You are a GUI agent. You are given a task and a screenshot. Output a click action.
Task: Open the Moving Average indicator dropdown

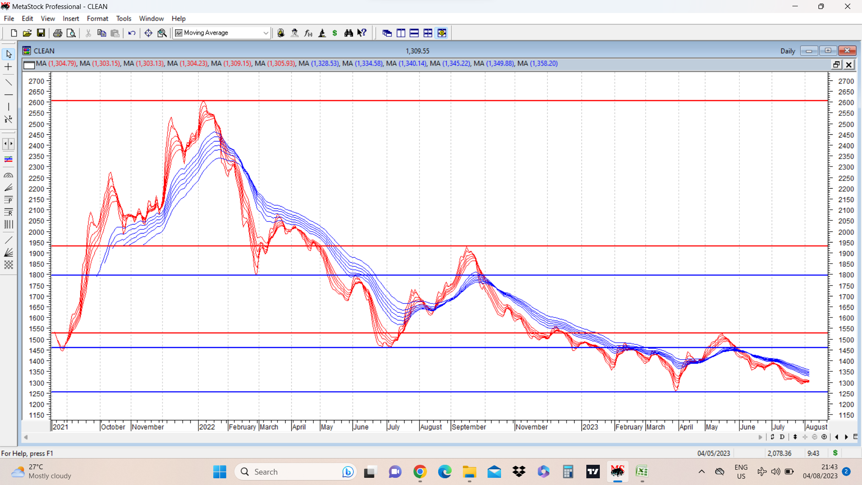click(266, 33)
